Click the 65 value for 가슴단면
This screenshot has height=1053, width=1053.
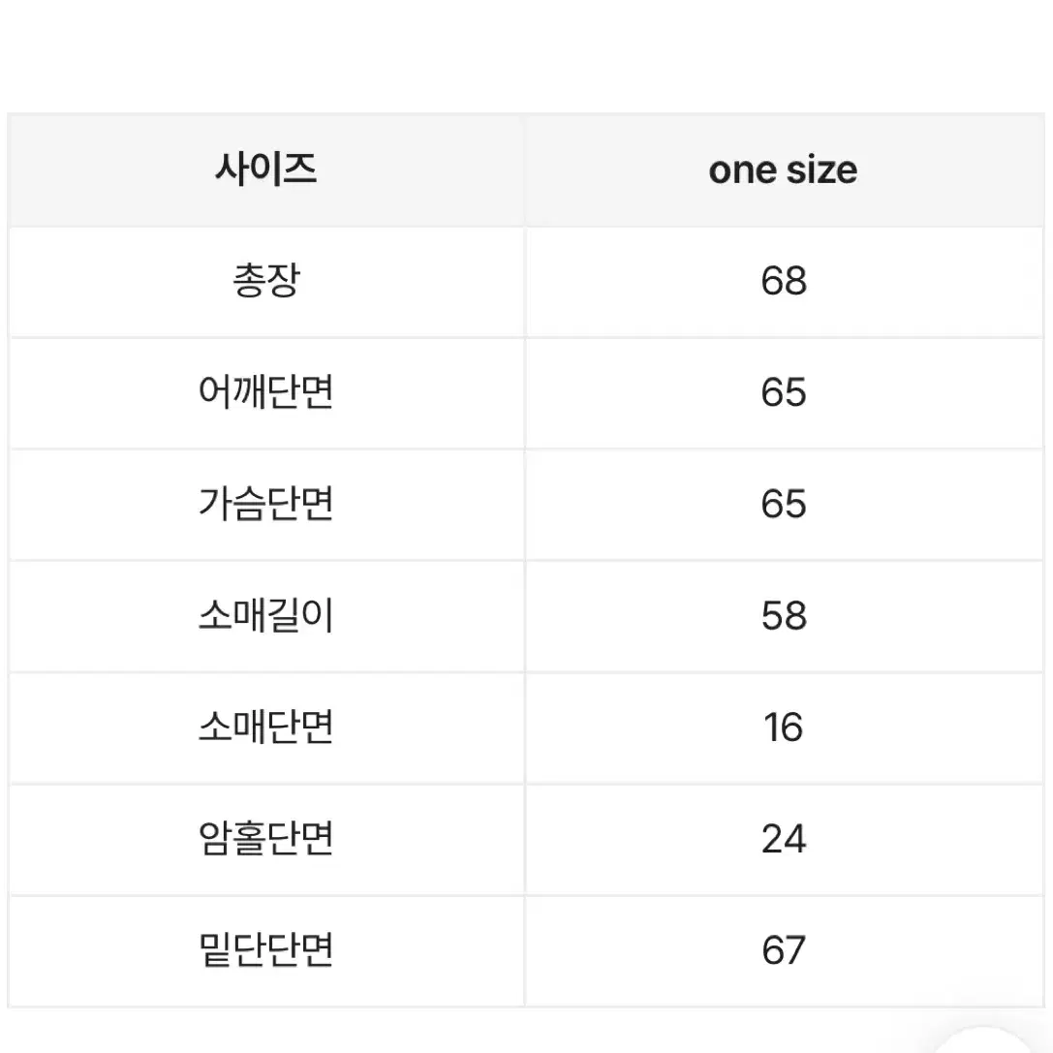(x=784, y=504)
